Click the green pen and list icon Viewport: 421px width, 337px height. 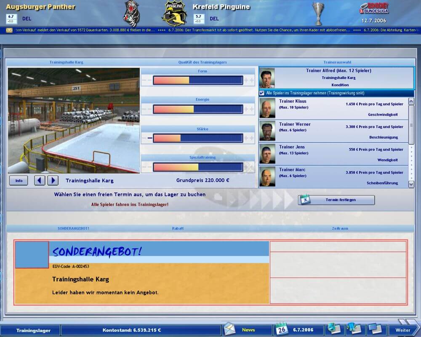point(334,329)
